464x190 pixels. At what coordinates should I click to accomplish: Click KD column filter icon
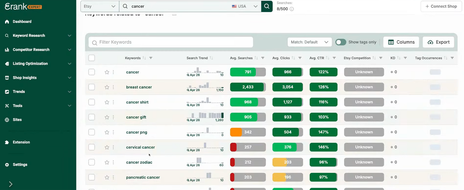[405, 58]
